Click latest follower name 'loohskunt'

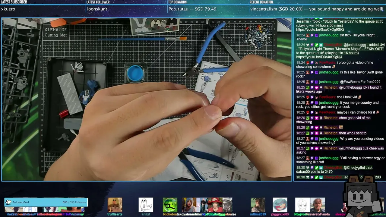[x=97, y=9]
